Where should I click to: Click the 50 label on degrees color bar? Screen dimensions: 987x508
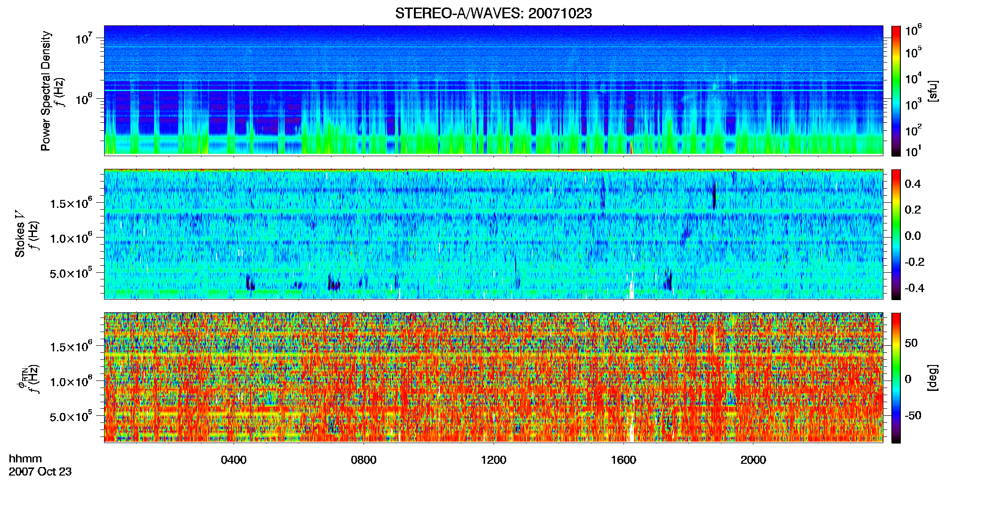click(911, 343)
